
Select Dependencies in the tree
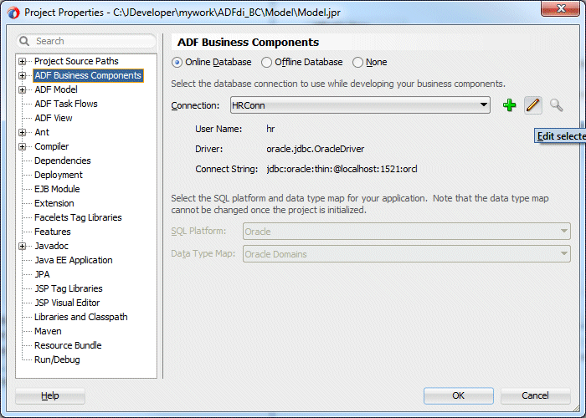coord(63,161)
